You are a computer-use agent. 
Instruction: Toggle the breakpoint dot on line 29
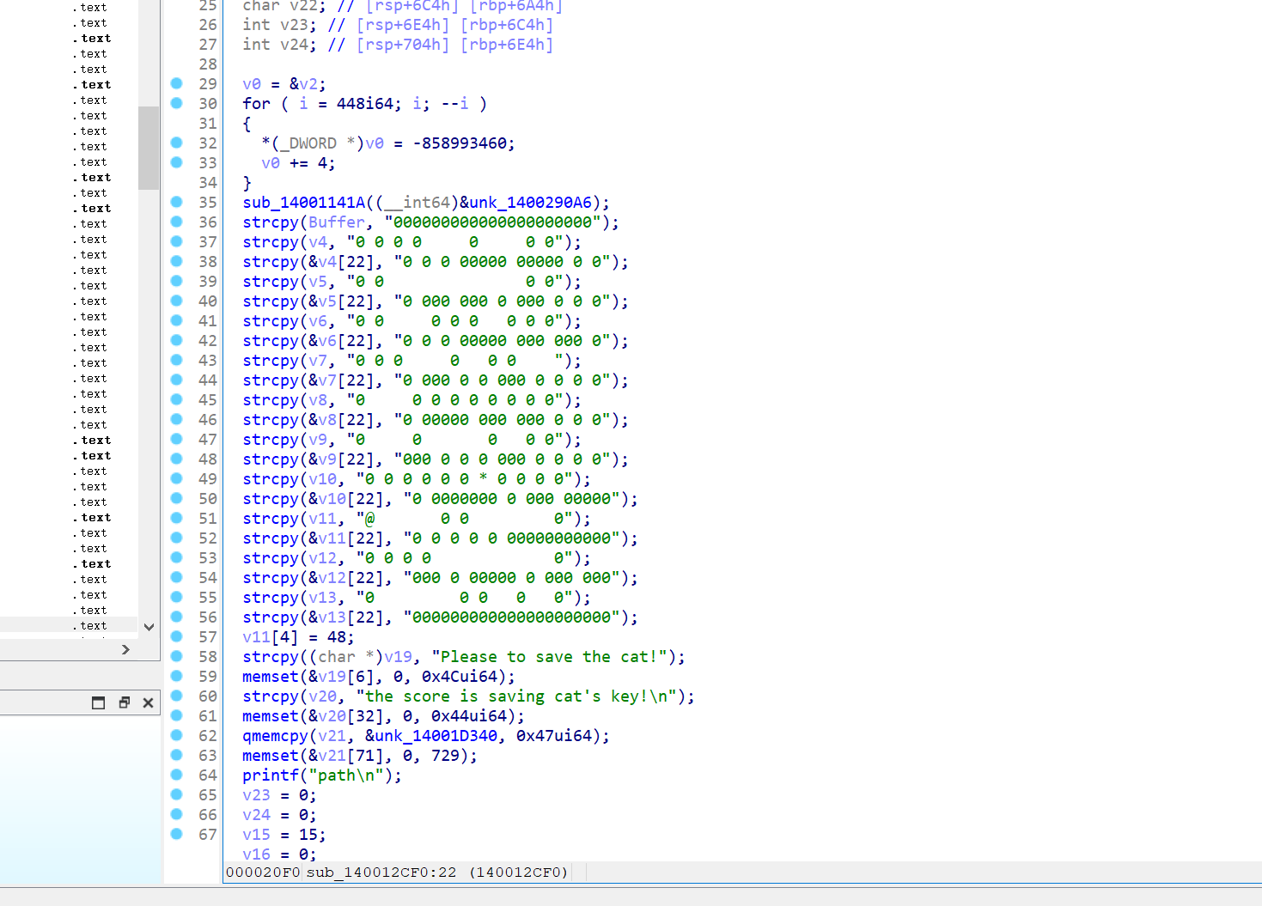(x=176, y=83)
